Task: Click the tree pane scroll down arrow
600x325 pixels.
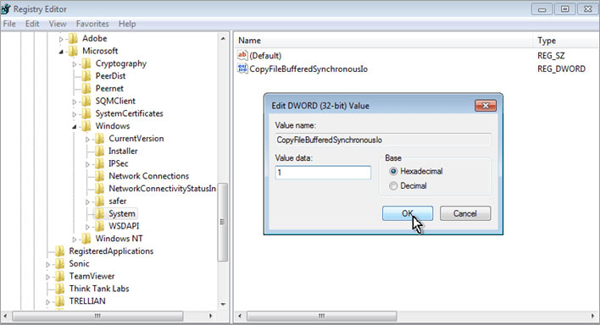Action: (x=223, y=305)
